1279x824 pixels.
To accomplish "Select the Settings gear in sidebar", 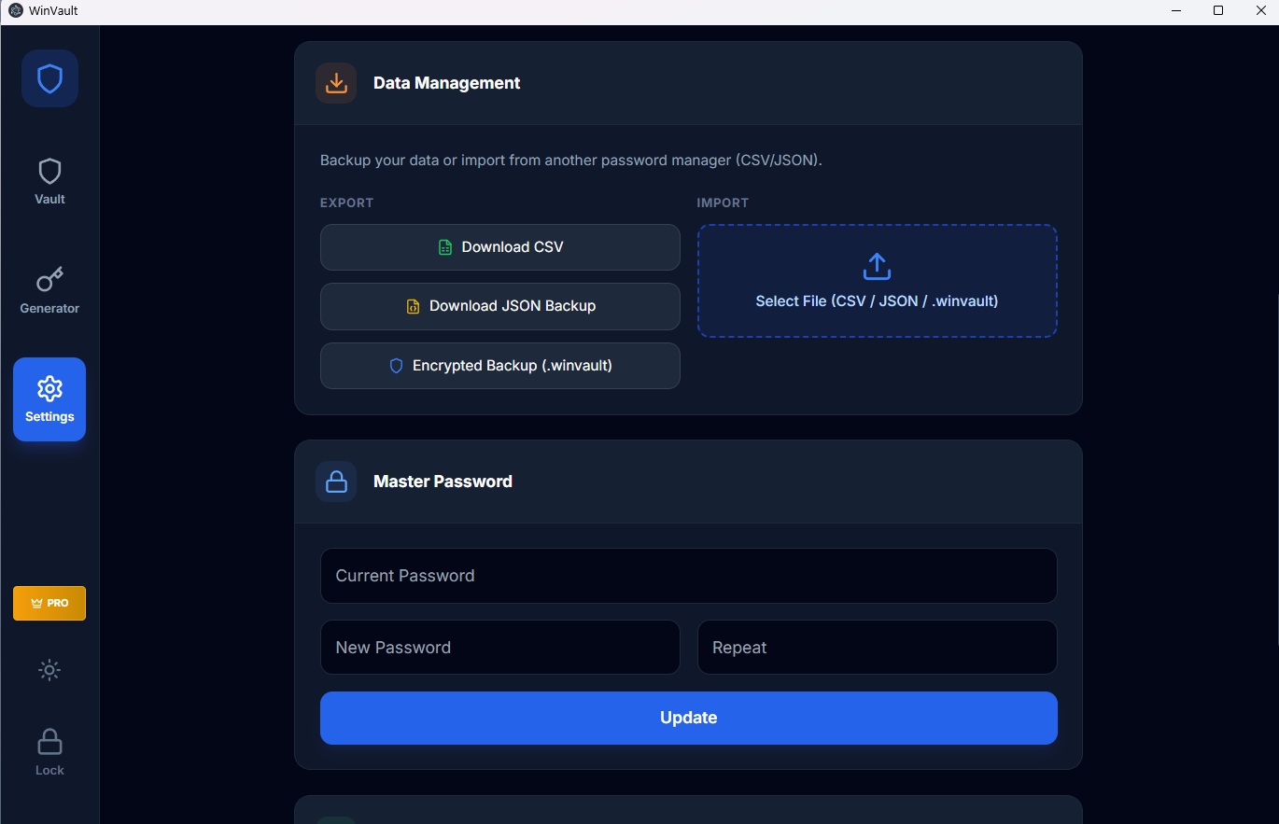I will point(49,398).
